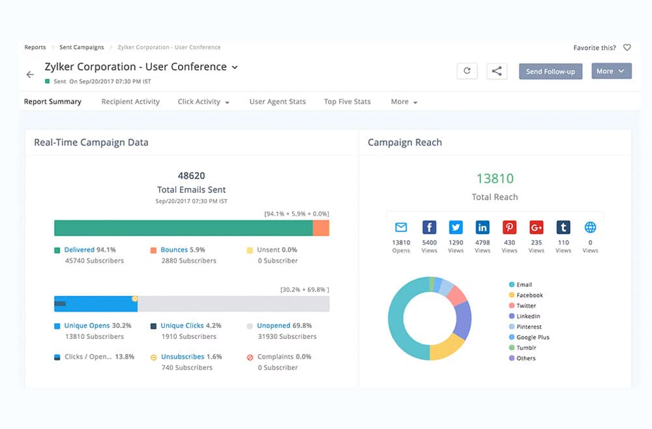Image resolution: width=652 pixels, height=429 pixels.
Task: Switch to Top Five Stats tab
Action: click(x=348, y=102)
